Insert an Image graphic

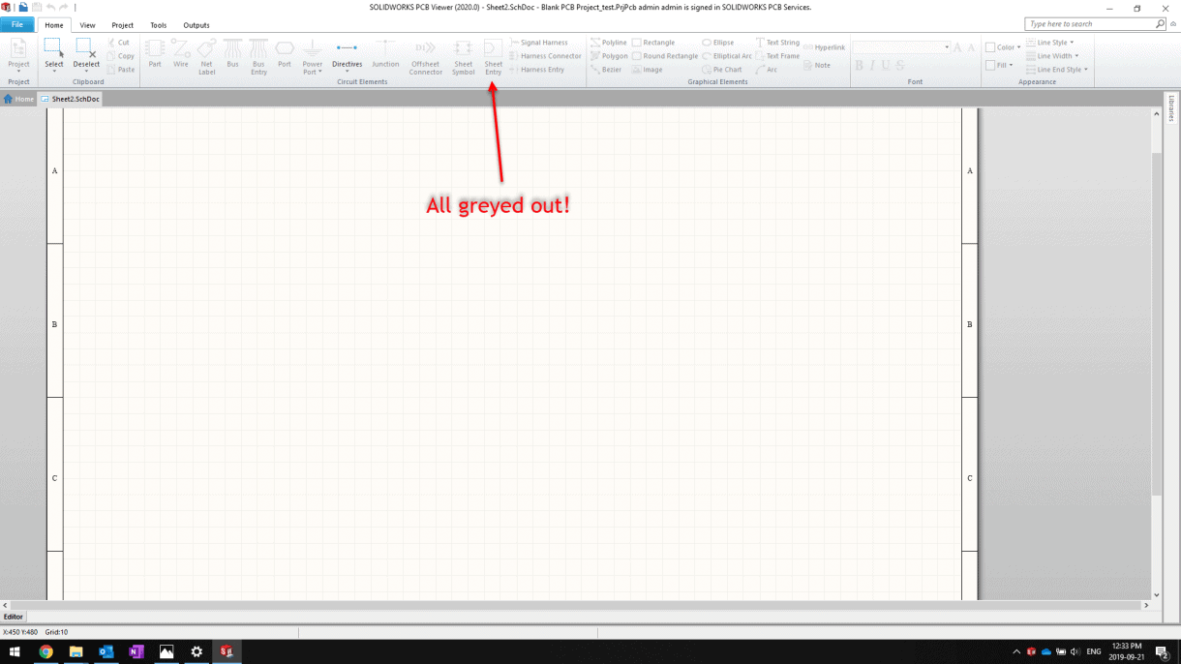[x=648, y=70]
